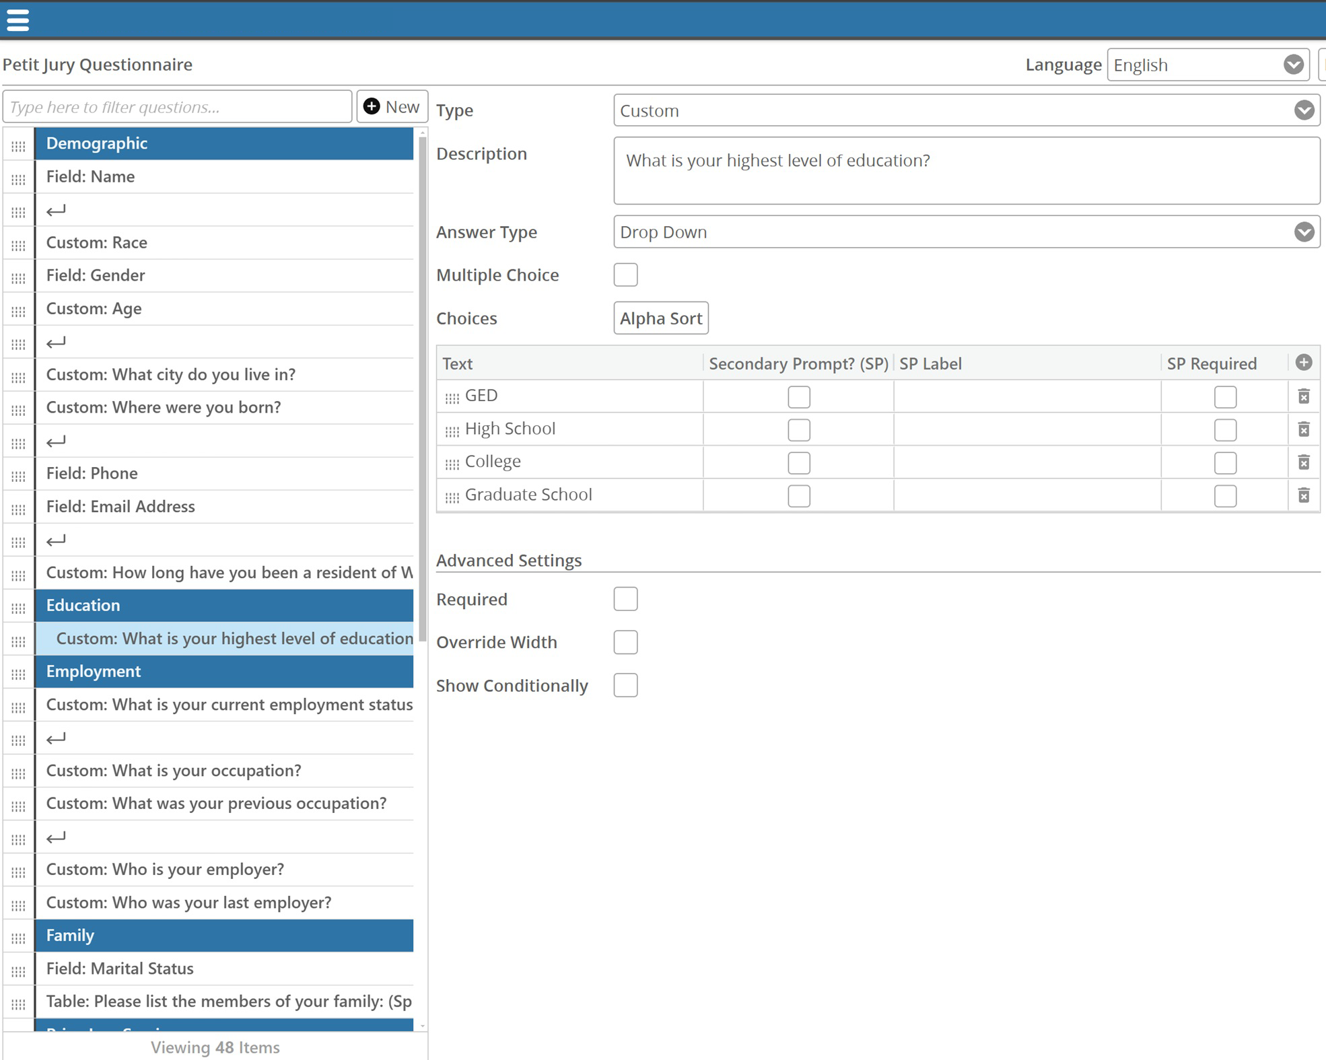Add a new choice with plus icon
1326x1060 pixels.
pyautogui.click(x=1303, y=363)
